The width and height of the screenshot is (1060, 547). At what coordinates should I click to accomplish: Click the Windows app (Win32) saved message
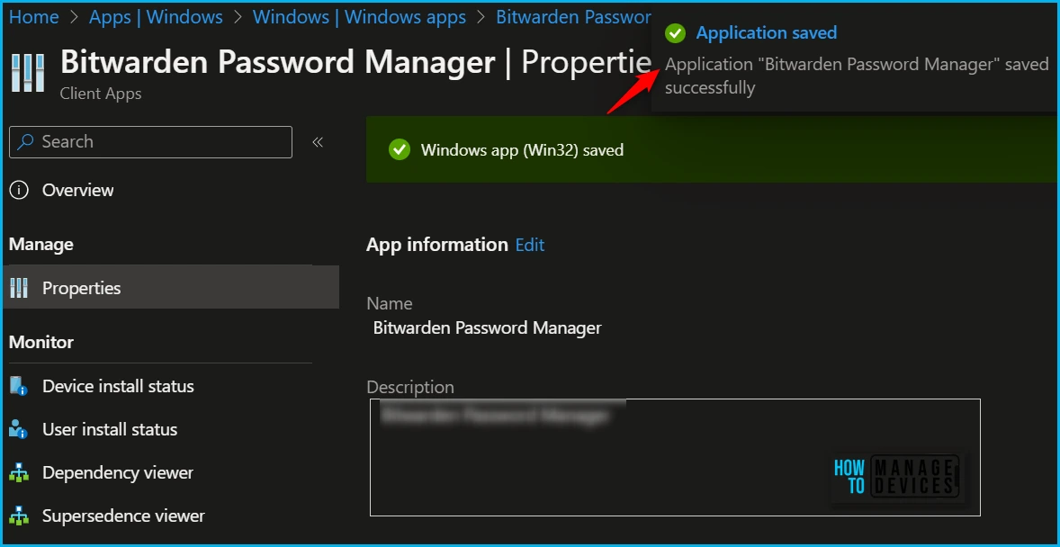[x=522, y=150]
